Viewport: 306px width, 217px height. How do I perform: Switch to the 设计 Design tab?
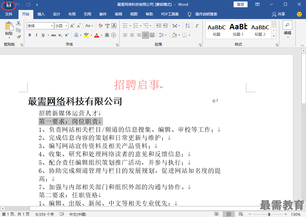[x=57, y=14]
